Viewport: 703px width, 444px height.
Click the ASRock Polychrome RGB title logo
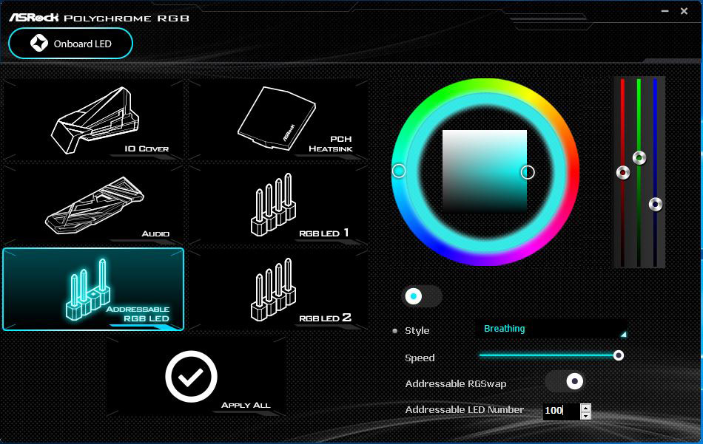99,18
